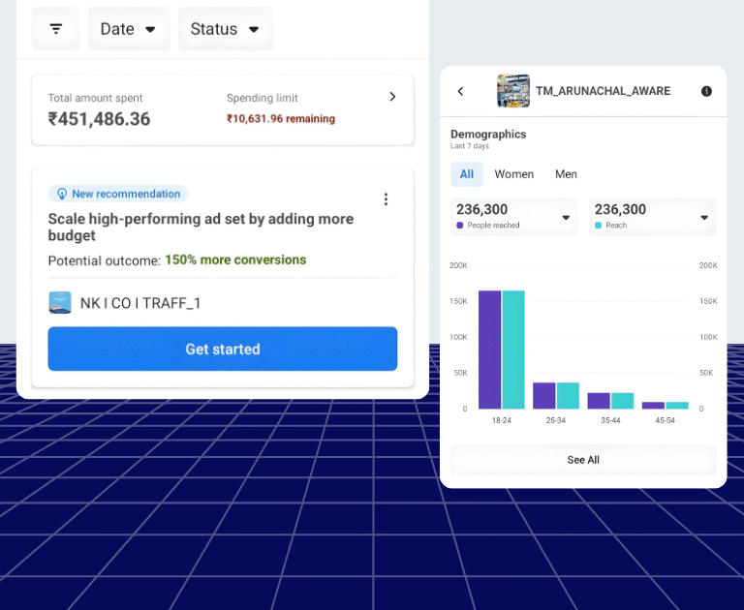Open the filter icon button
The height and width of the screenshot is (610, 744).
56,29
